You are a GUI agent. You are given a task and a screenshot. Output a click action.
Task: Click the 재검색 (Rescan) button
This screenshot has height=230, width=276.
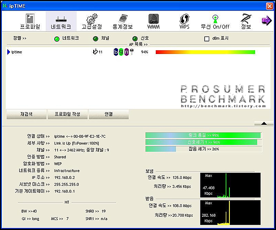[27, 114]
